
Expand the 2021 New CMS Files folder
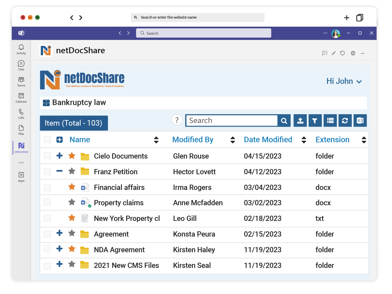click(x=59, y=264)
